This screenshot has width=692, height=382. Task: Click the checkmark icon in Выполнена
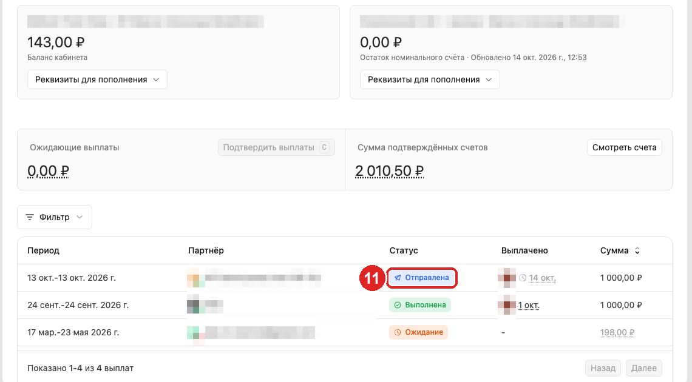coord(398,305)
